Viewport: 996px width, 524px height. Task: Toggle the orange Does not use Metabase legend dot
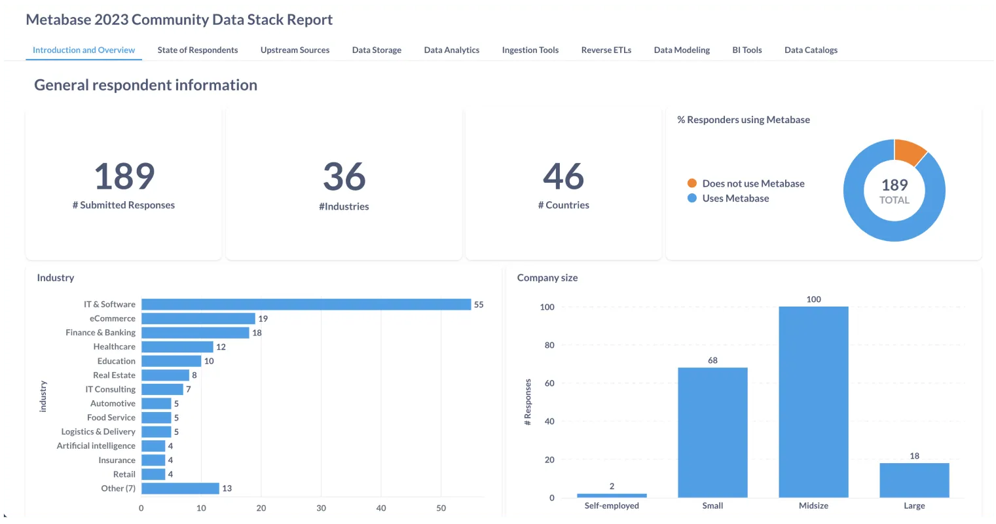coord(692,183)
